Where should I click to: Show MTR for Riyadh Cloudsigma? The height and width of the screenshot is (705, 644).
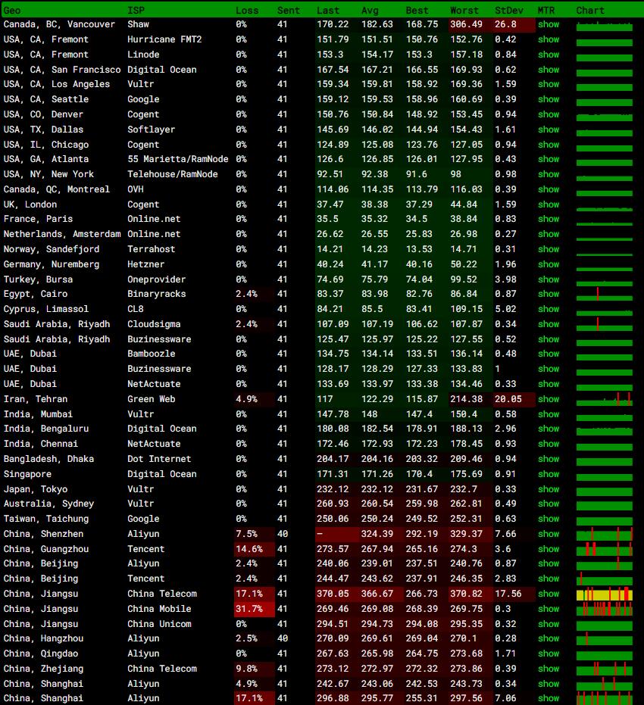tap(549, 324)
